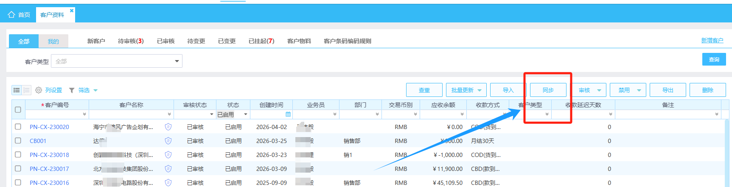Click enterprise shield icon for CB001

pos(168,140)
